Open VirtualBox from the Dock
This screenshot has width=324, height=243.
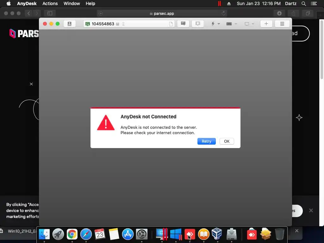[217, 234]
